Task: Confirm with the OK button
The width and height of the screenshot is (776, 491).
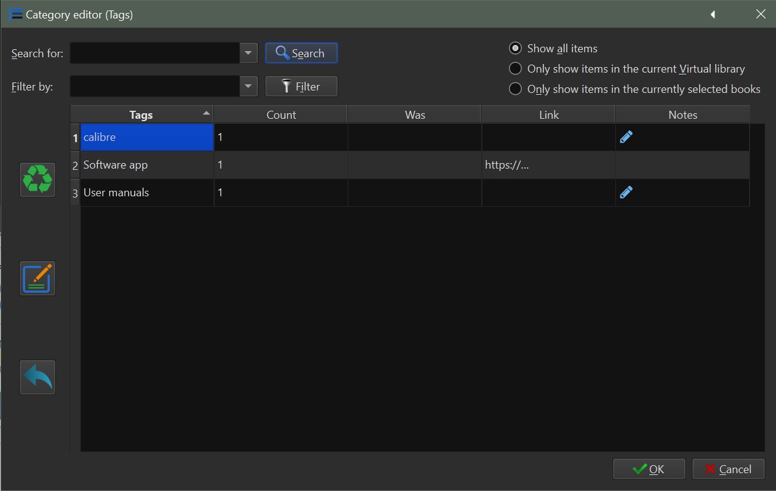Action: (x=649, y=469)
